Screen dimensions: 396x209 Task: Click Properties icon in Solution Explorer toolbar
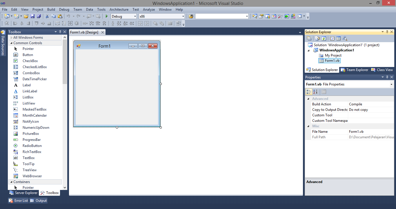[309, 38]
